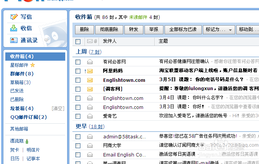Check the box for 3月3日 Englishtown mail
259x164 pixels.
pyautogui.click(x=78, y=107)
